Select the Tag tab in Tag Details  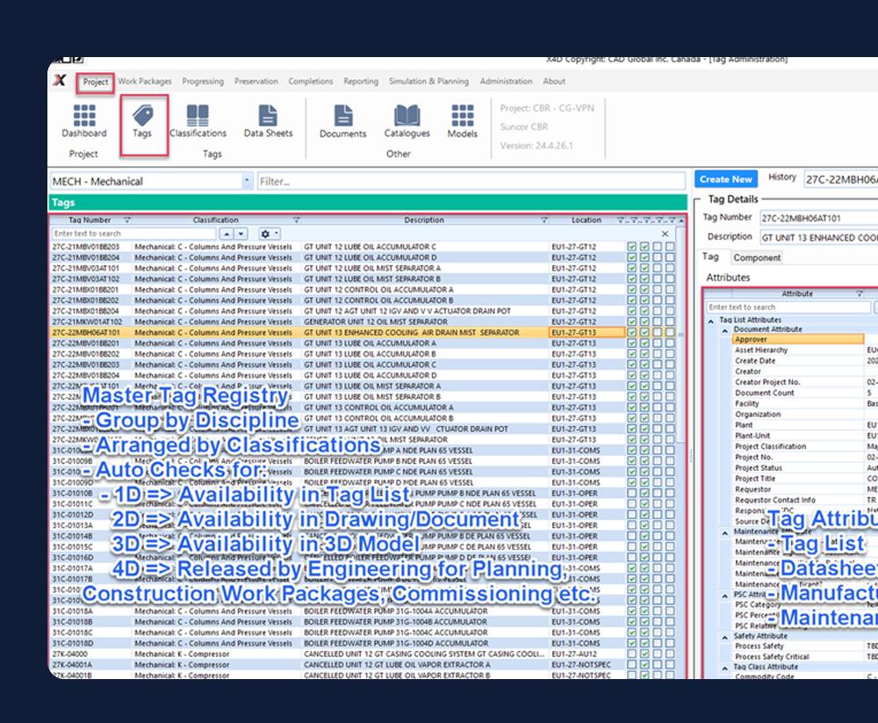pyautogui.click(x=710, y=257)
